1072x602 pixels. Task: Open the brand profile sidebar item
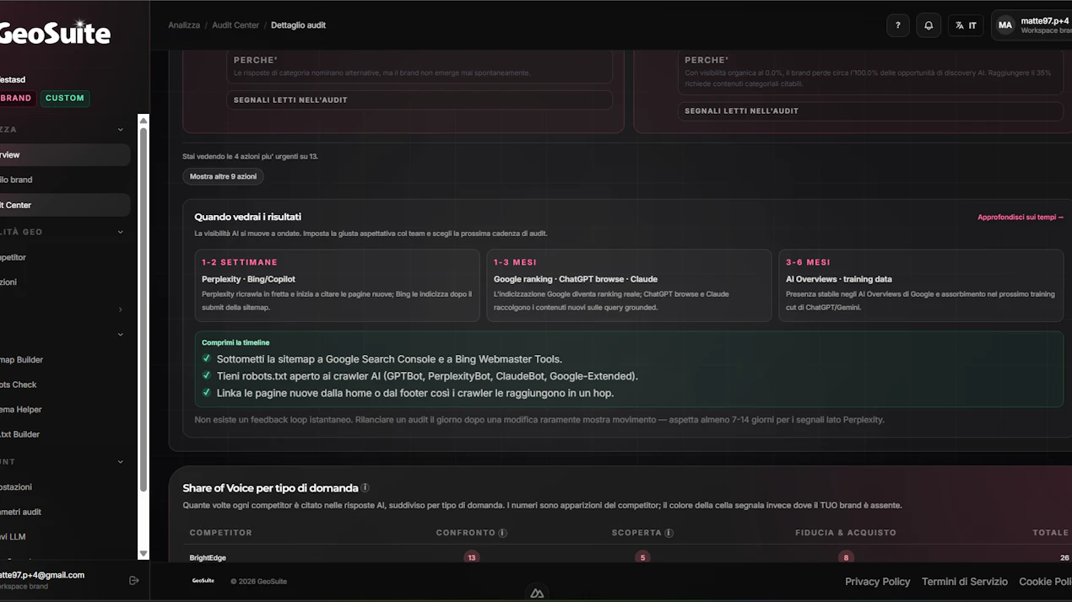point(63,180)
